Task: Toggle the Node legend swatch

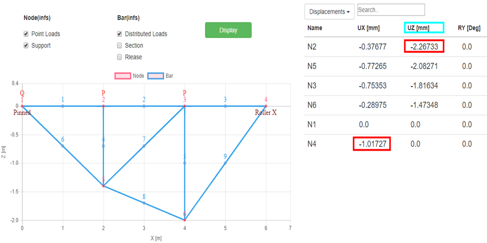Action: [123, 76]
